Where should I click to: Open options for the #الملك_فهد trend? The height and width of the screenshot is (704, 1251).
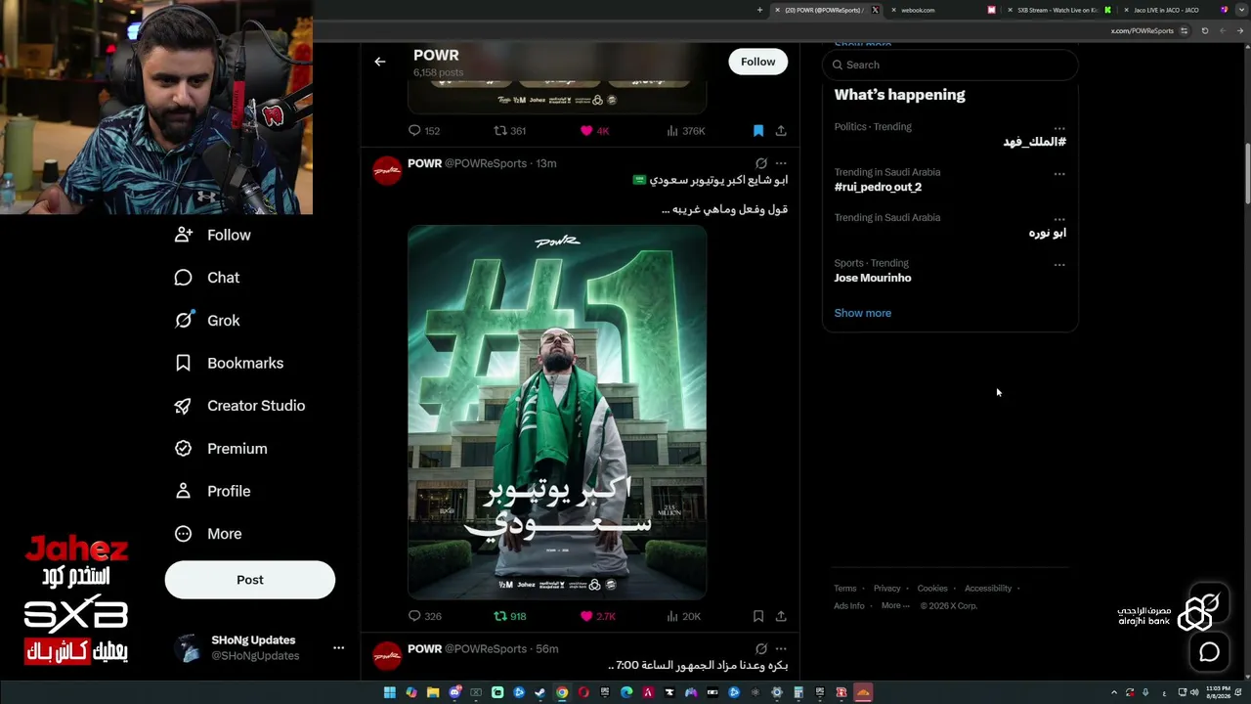tap(1059, 128)
